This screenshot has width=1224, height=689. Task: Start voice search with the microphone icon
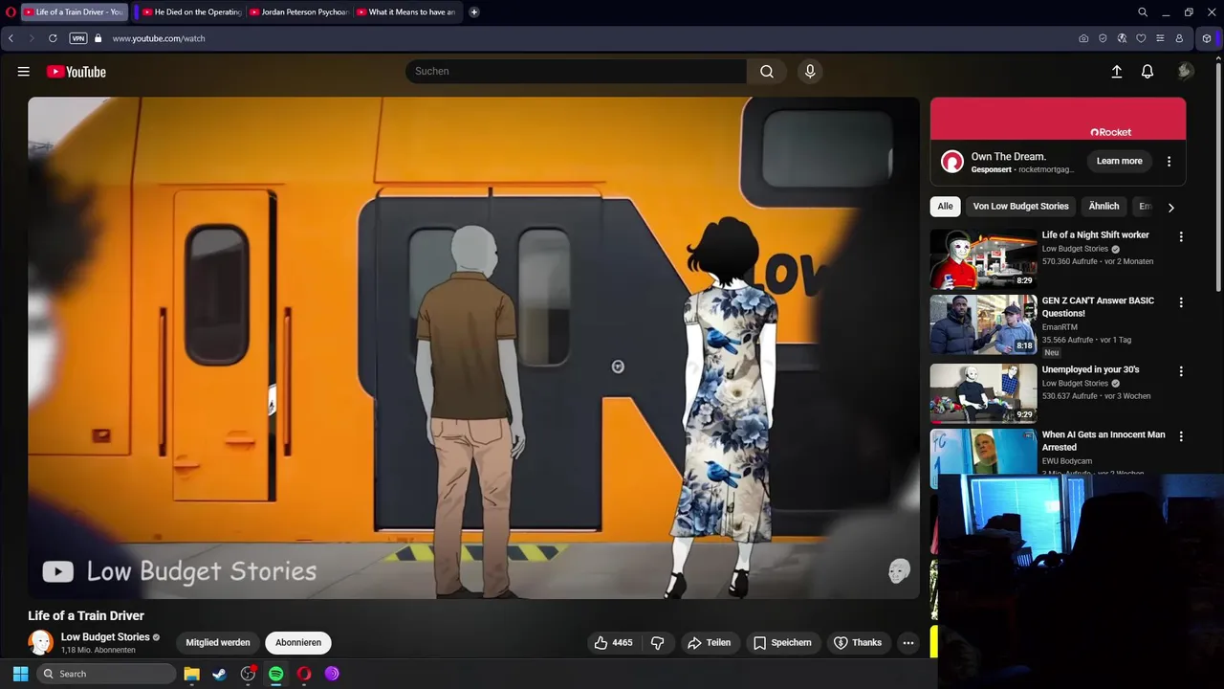[810, 72]
